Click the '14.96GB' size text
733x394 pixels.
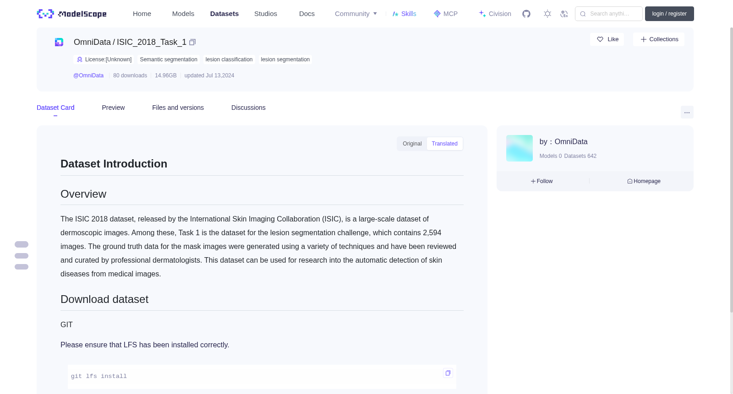(166, 76)
